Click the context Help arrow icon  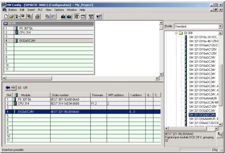pyautogui.click(x=99, y=16)
